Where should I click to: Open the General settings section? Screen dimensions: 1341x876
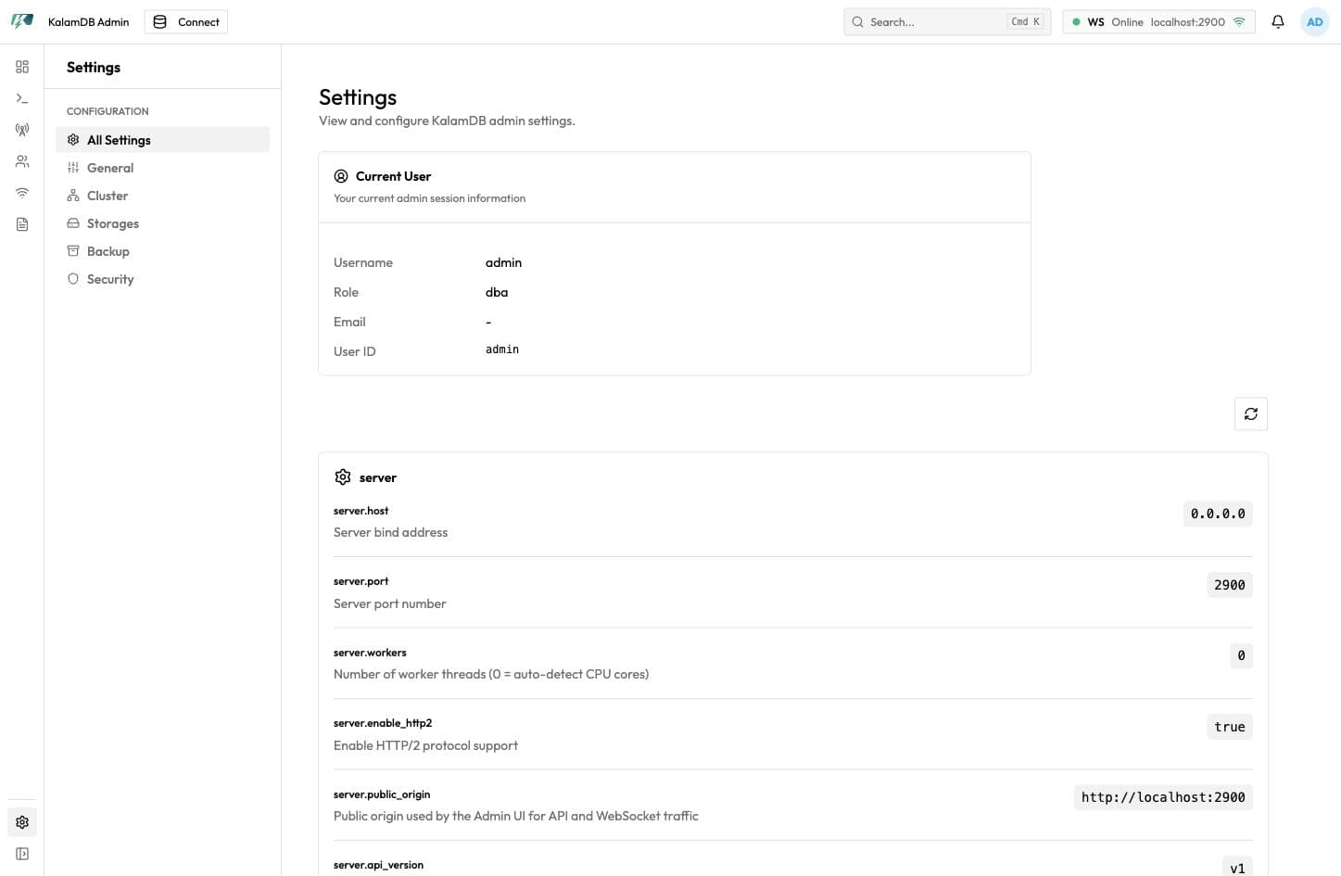coord(163,168)
